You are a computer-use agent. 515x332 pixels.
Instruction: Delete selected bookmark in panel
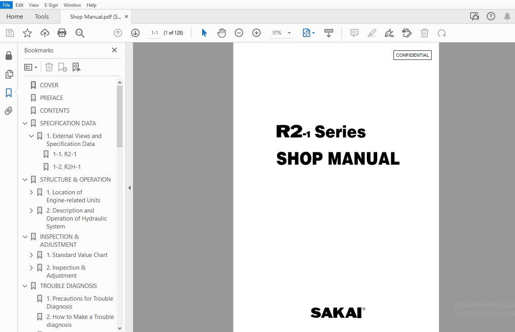[49, 67]
